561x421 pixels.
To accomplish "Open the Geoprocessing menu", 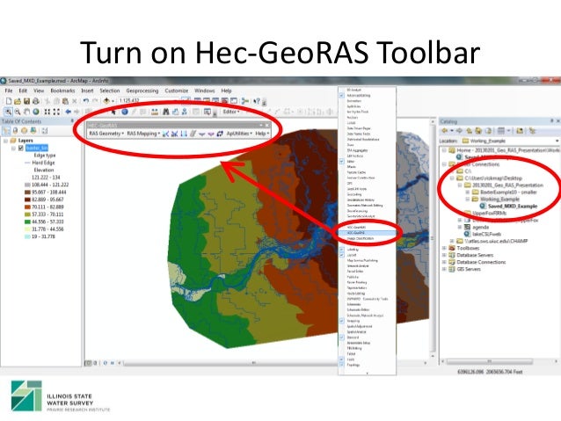I will 142,91.
